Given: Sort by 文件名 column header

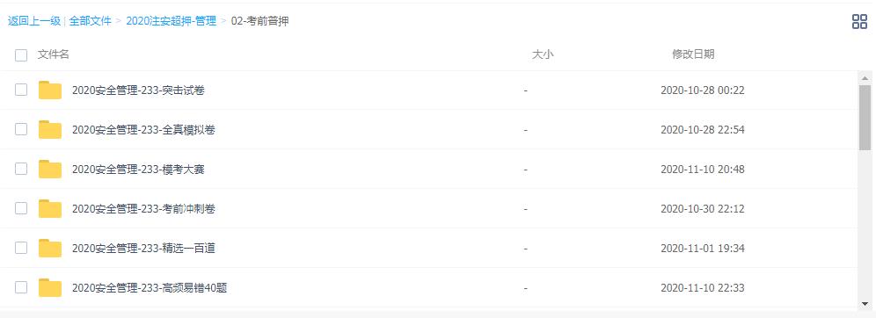Looking at the screenshot, I should [x=54, y=54].
